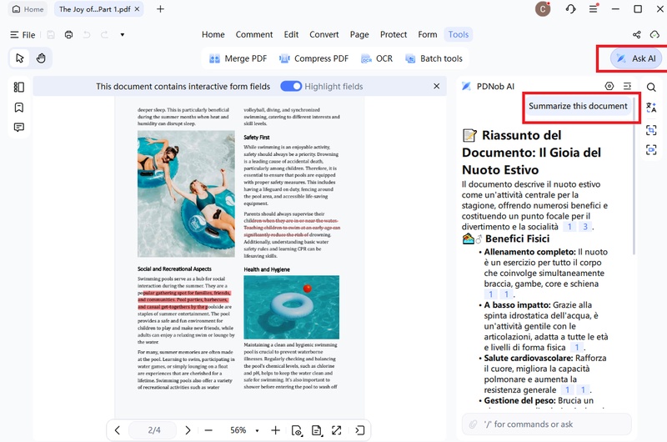Switch to the Comment tab
The height and width of the screenshot is (442, 667).
click(x=254, y=34)
